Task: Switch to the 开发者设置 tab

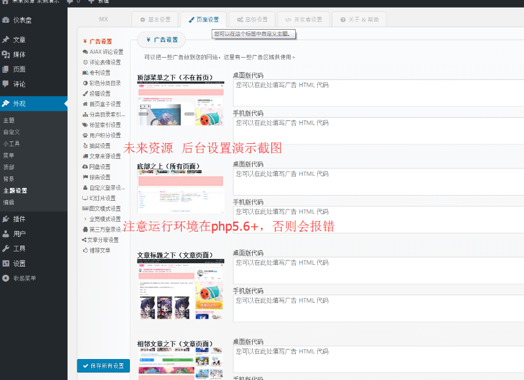Action: click(303, 20)
